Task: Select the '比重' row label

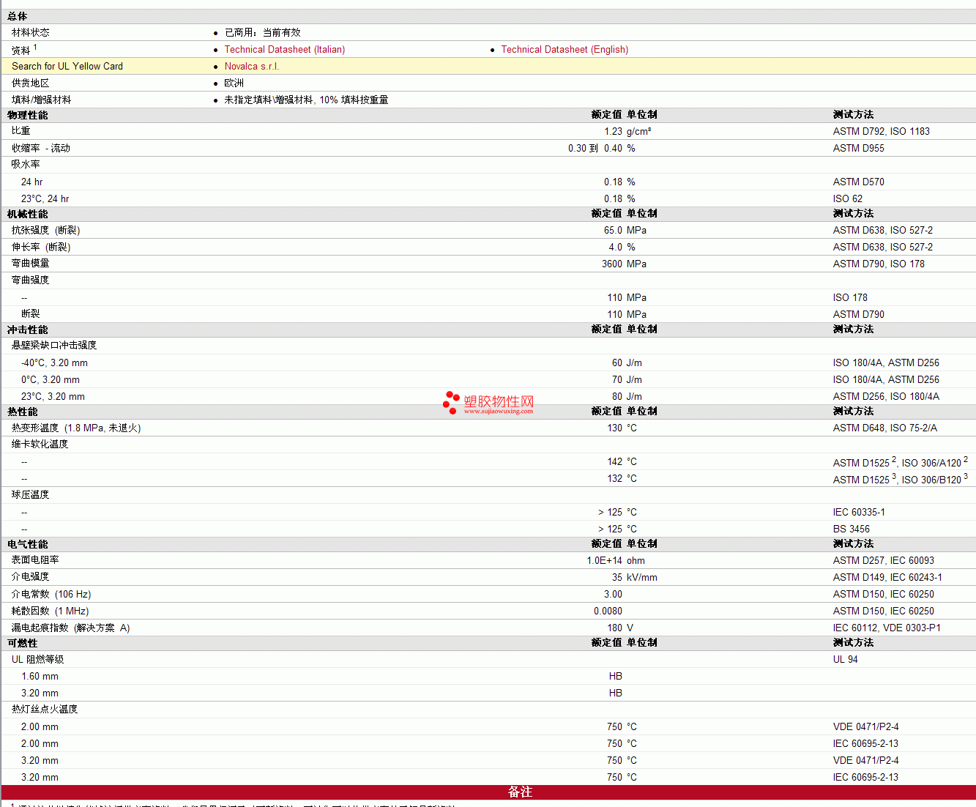Action: click(x=21, y=131)
